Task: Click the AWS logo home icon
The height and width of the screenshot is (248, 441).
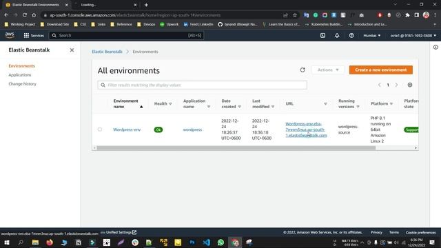Action: 10,35
